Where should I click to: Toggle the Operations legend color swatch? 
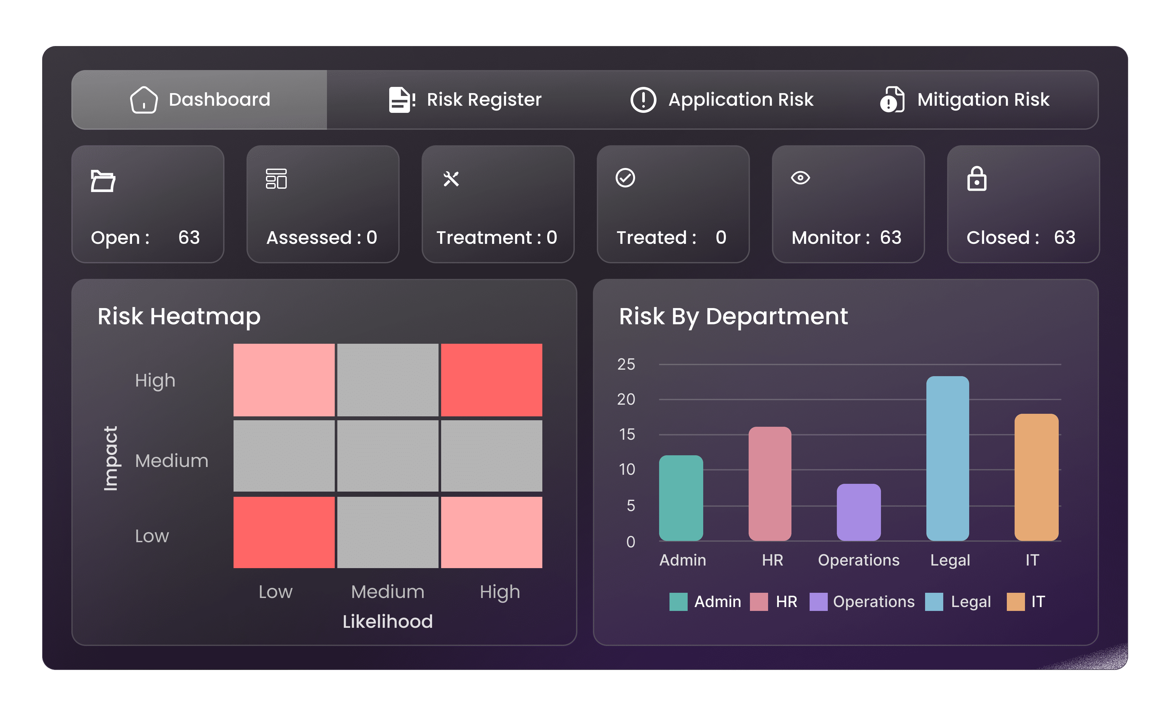(x=818, y=602)
